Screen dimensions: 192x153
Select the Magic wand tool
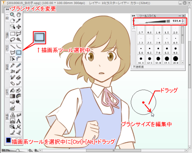pyautogui.click(x=19, y=39)
